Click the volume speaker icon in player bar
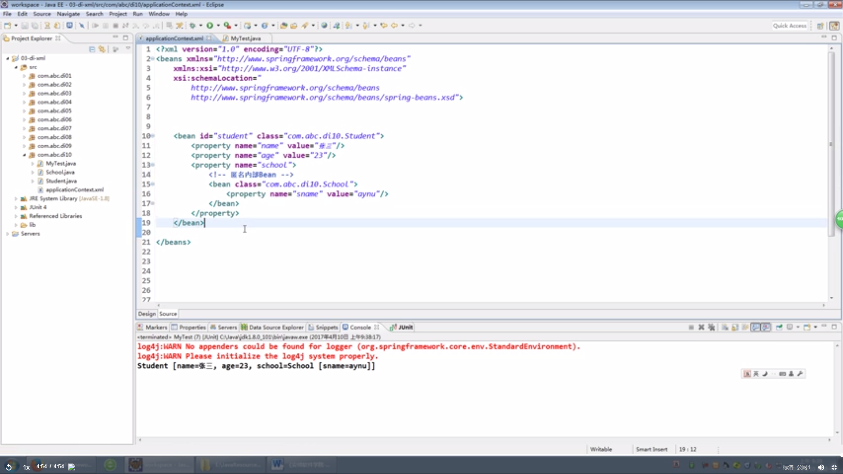 (x=821, y=467)
